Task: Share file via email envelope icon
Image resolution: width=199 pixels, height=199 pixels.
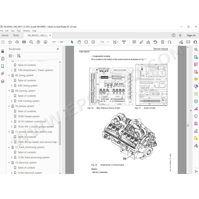Action: pos(188,42)
